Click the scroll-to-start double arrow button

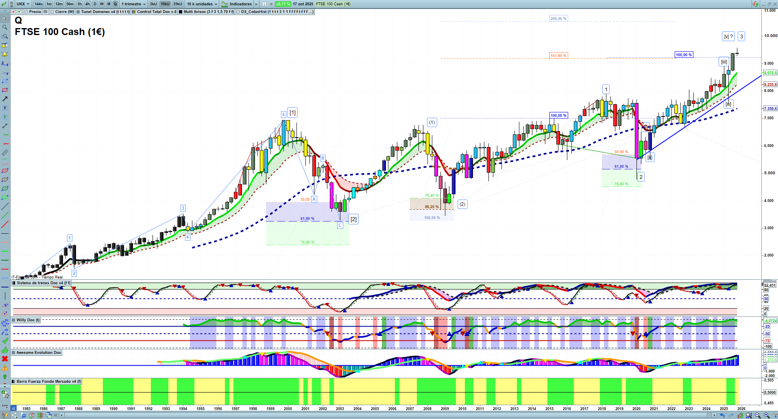tap(13, 408)
